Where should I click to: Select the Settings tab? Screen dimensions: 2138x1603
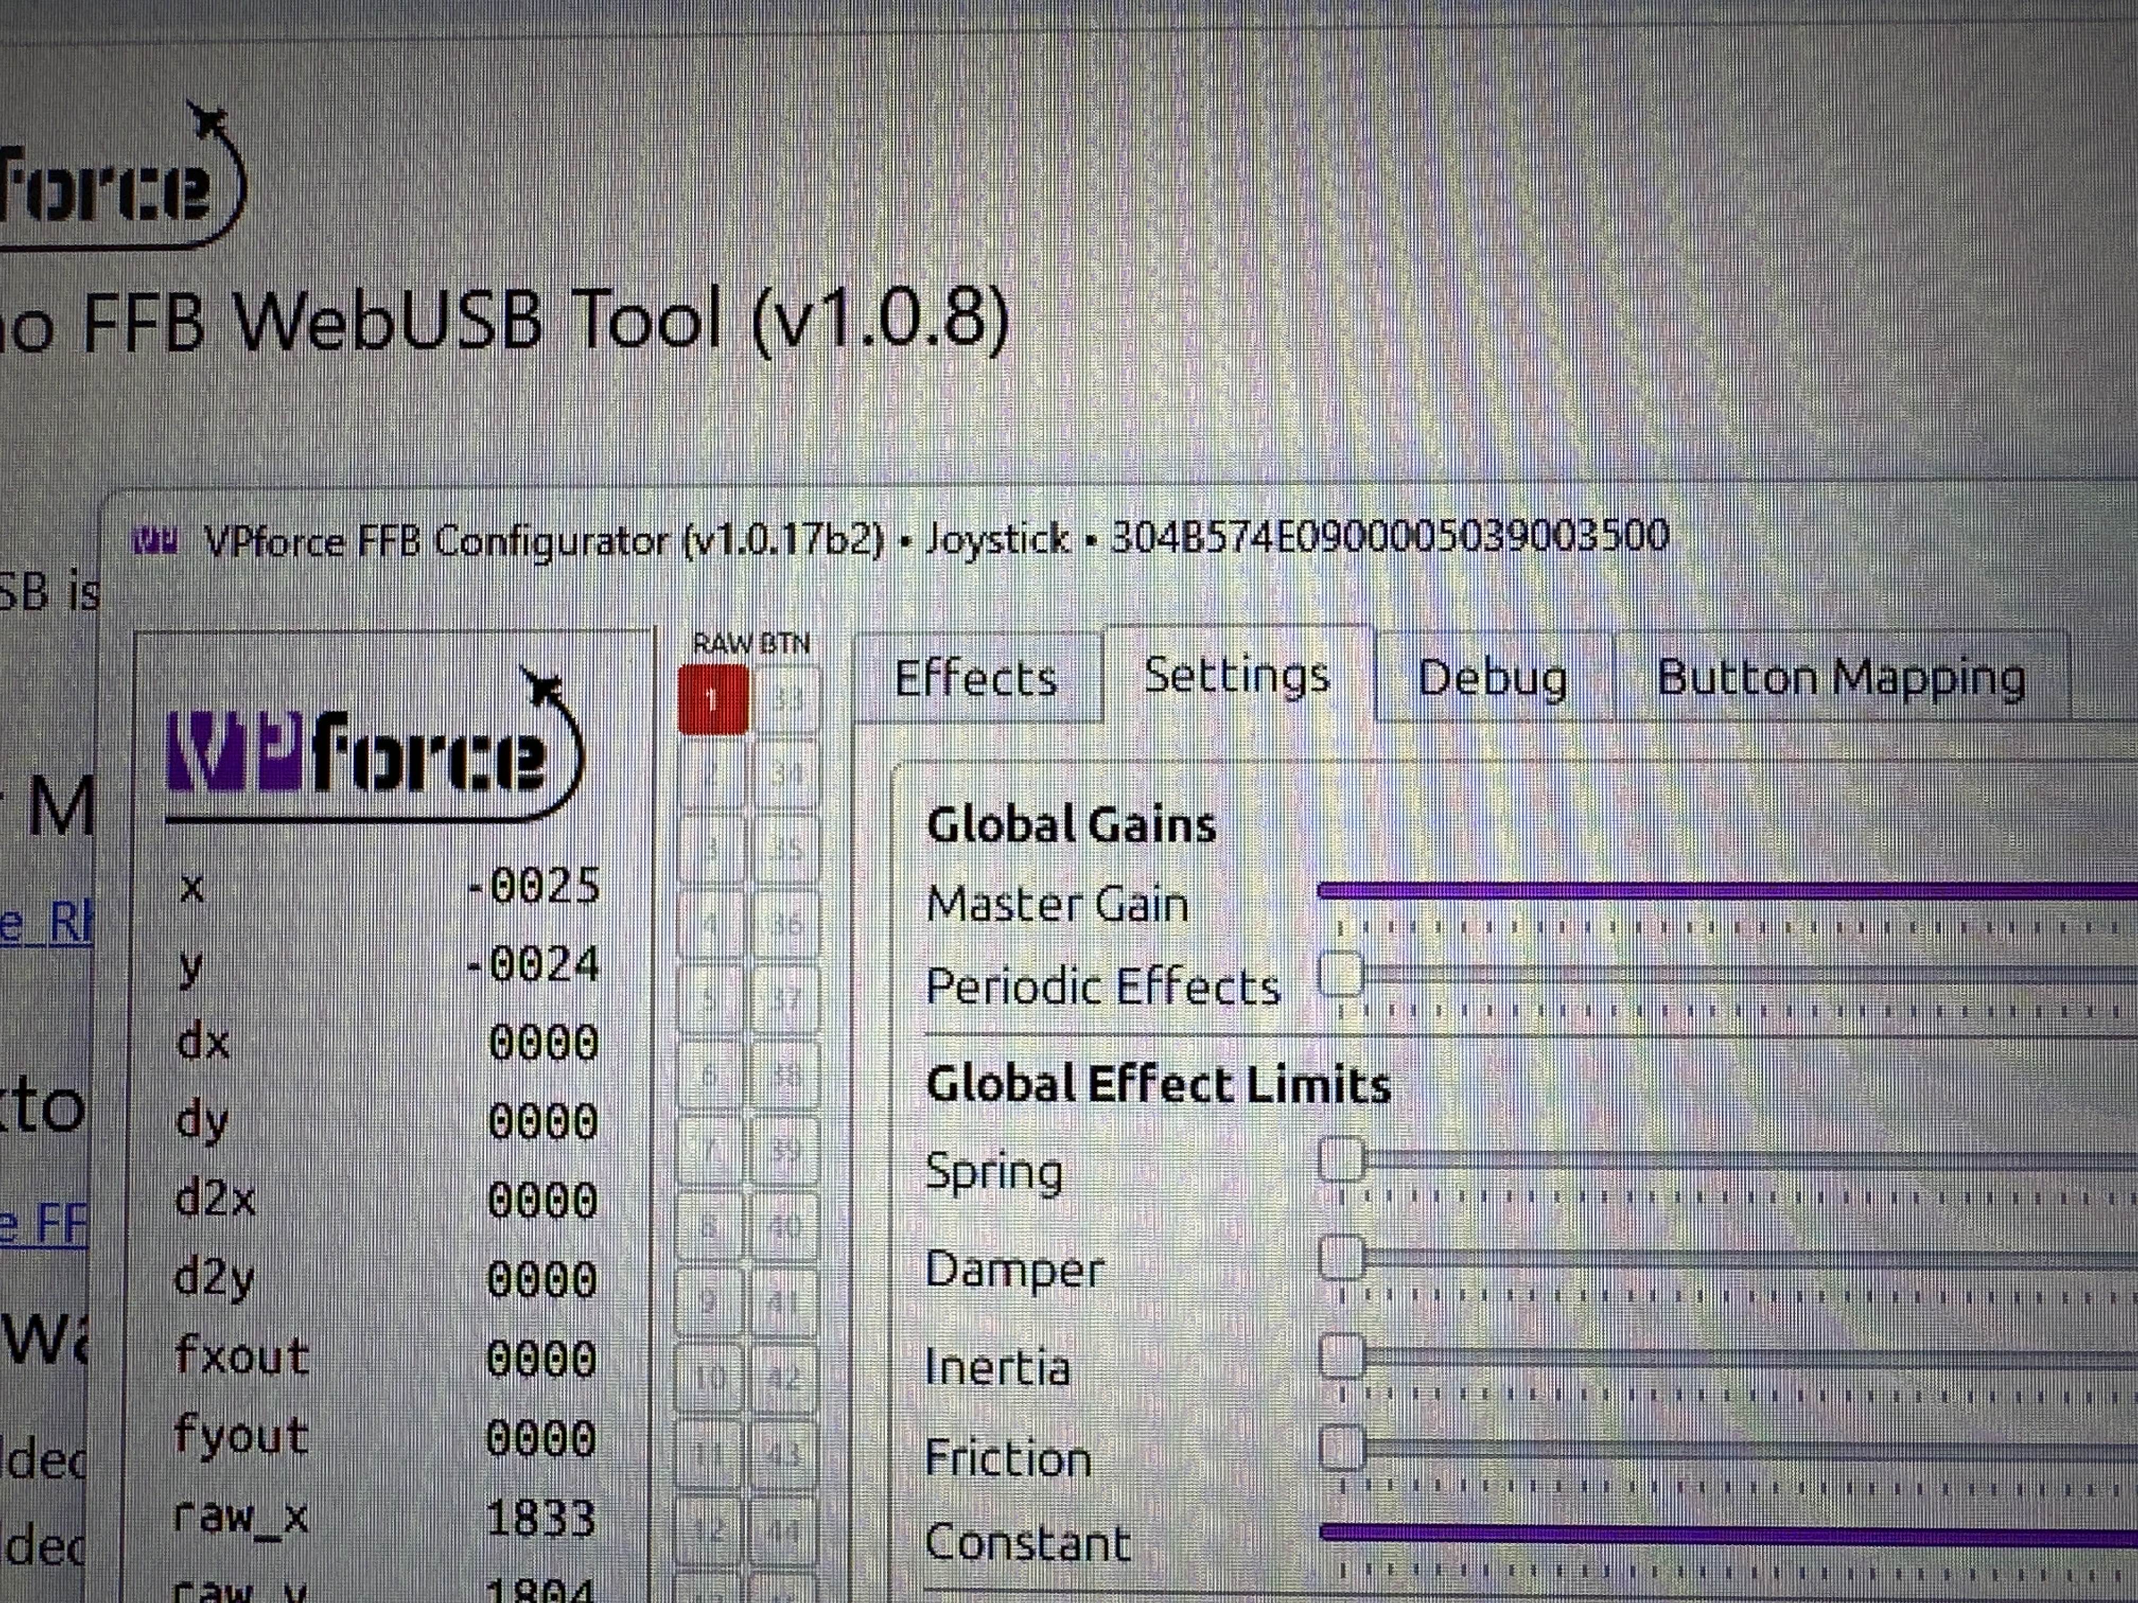tap(1236, 675)
